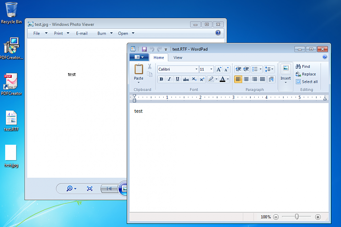The height and width of the screenshot is (227, 341).
Task: Expand the Paste options arrow
Action: click(139, 82)
